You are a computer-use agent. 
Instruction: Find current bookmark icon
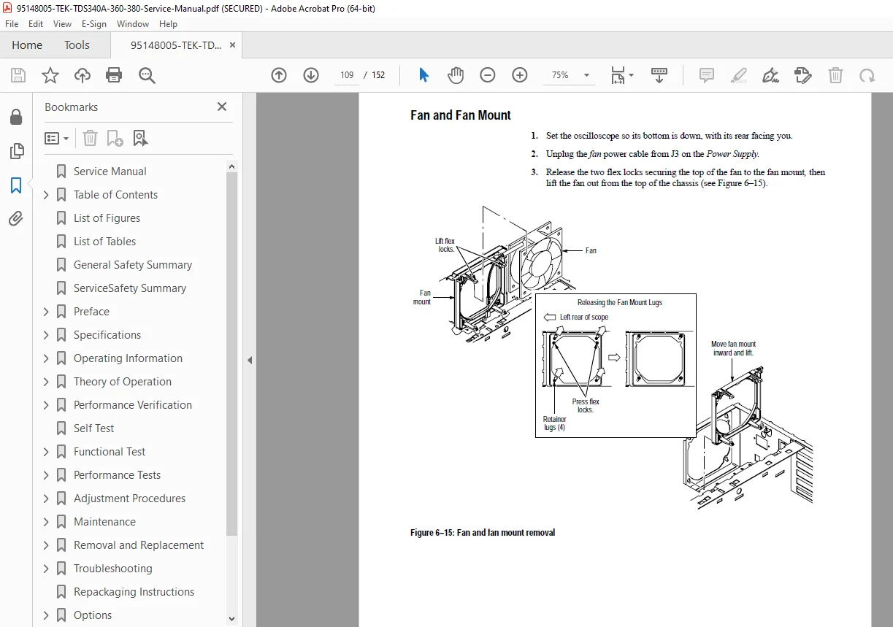pyautogui.click(x=140, y=138)
